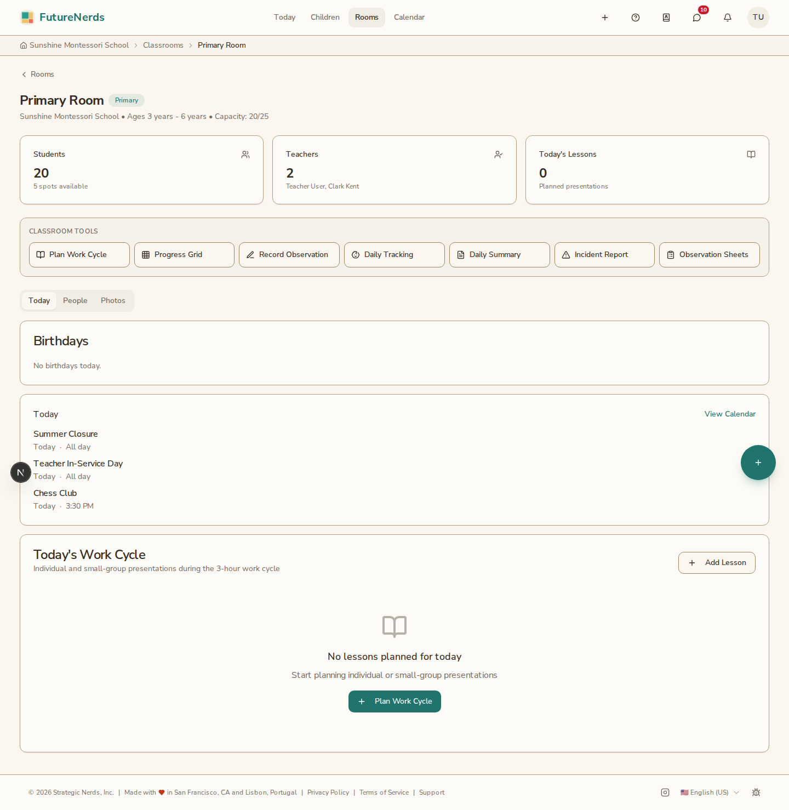This screenshot has height=810, width=789.
Task: Click the Today's Lessons book icon
Action: tap(751, 155)
